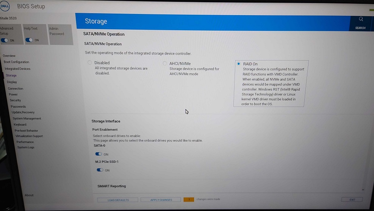
Task: Open the About link
Action: pos(29,195)
